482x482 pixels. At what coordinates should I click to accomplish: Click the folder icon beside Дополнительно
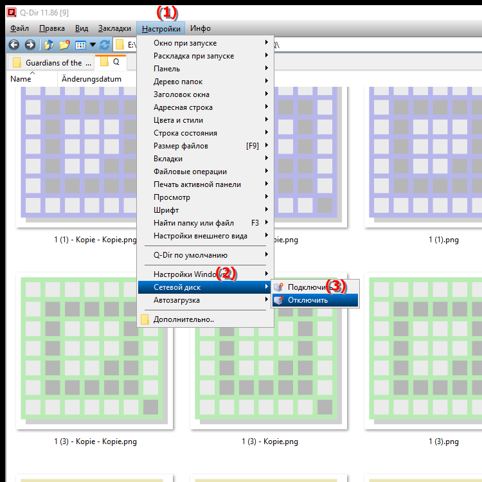145,319
